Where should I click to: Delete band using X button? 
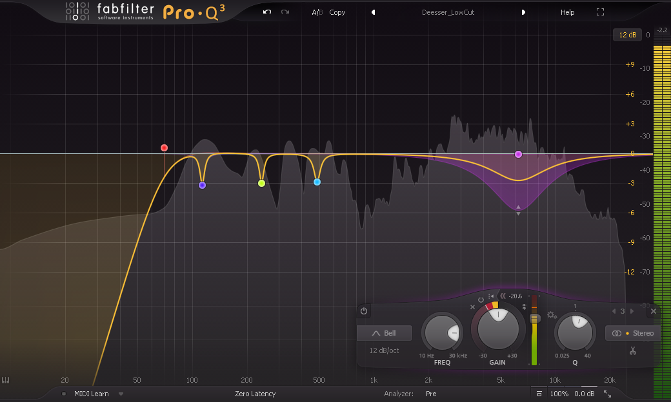pos(654,311)
